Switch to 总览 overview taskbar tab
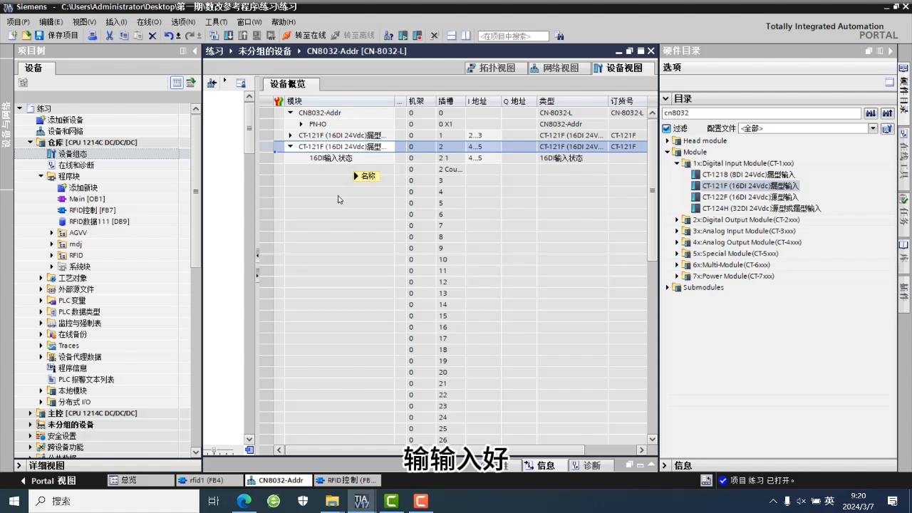Screen dimensions: 912x513 [x=140, y=481]
